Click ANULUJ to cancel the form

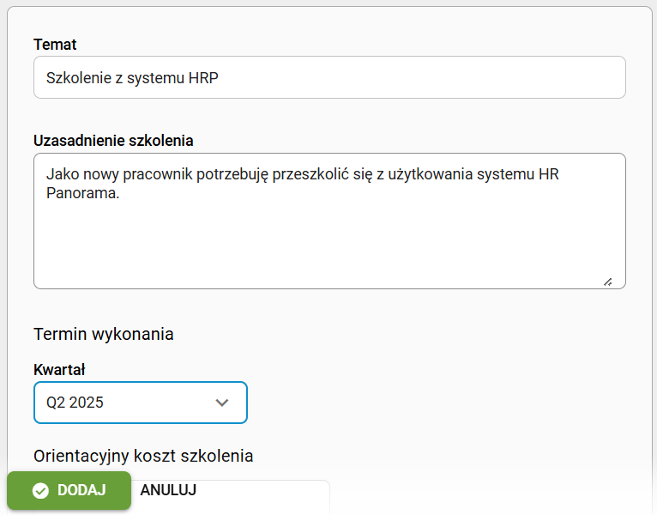click(x=168, y=490)
